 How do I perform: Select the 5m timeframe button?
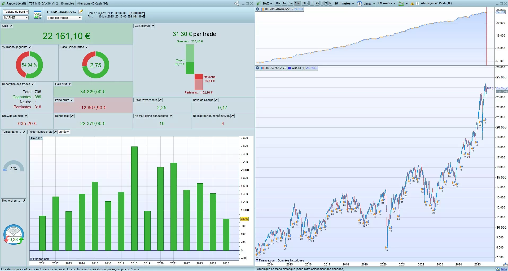pyautogui.click(x=291, y=3)
